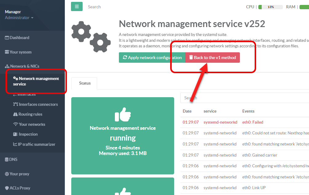Open Dashboard from the sidebar
309x195 pixels.
[17, 38]
